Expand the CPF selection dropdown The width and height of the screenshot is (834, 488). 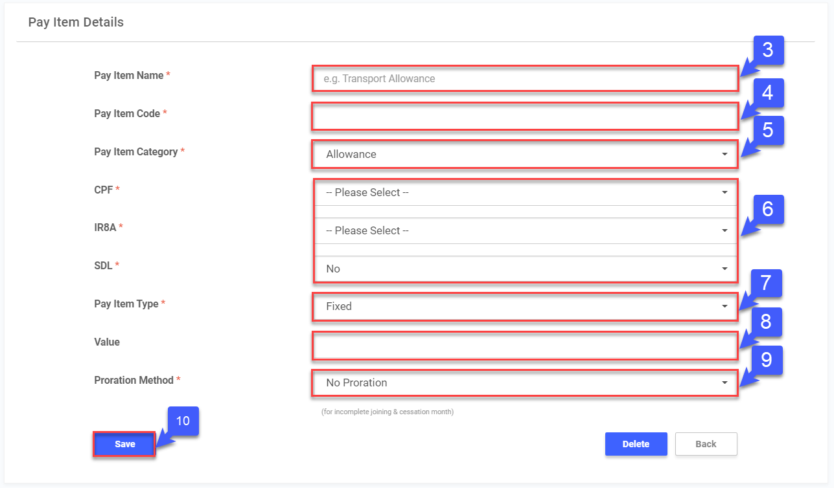[x=525, y=192]
